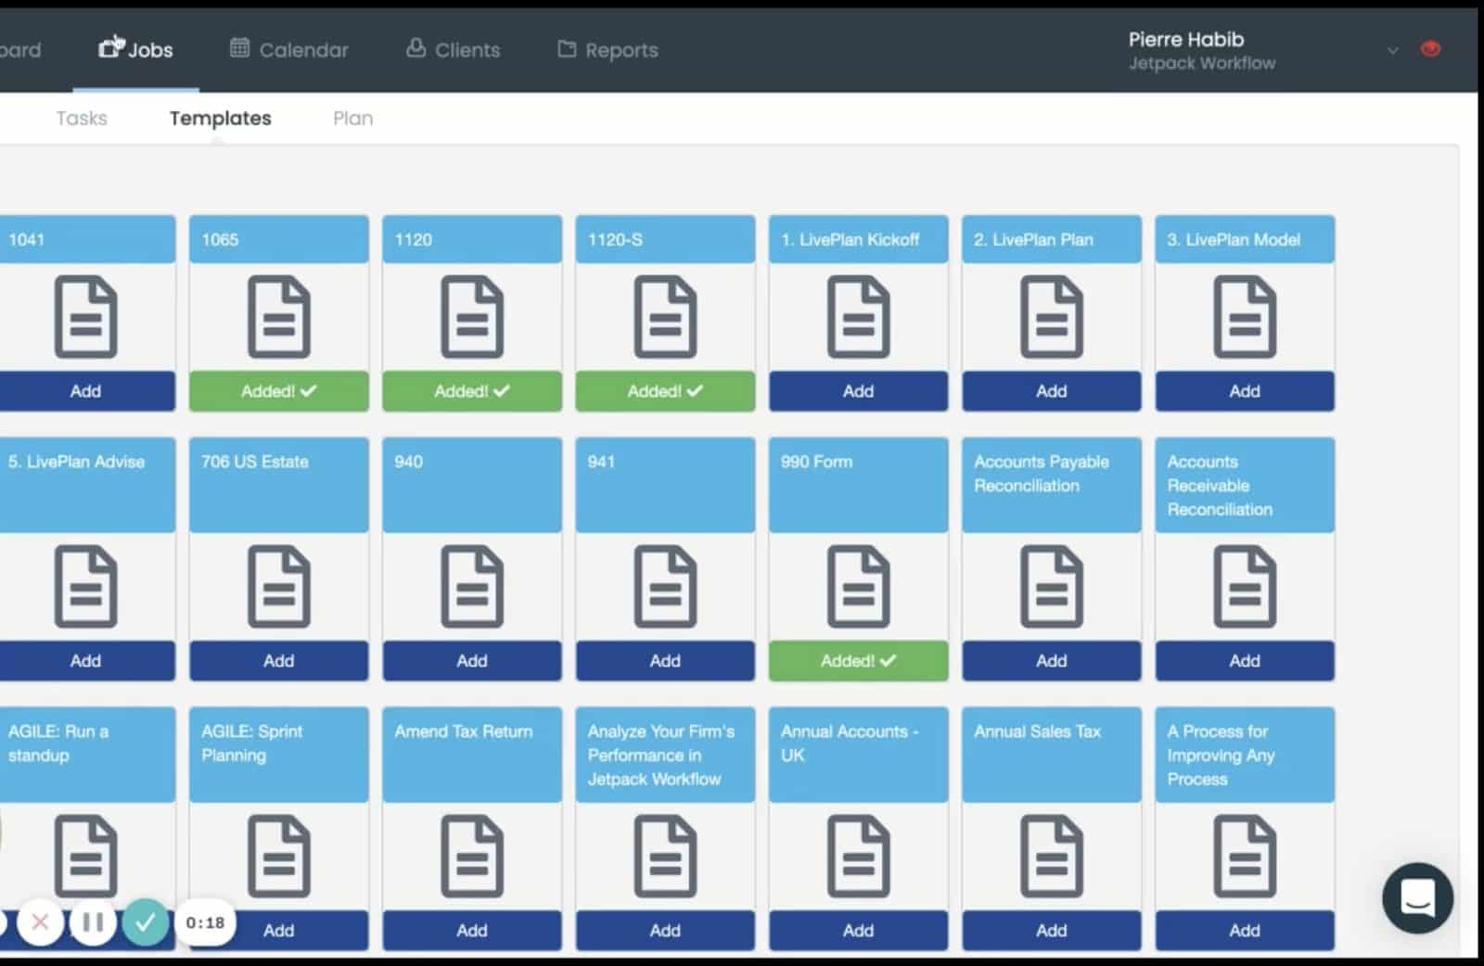Click the 990 Form card title

(x=816, y=462)
